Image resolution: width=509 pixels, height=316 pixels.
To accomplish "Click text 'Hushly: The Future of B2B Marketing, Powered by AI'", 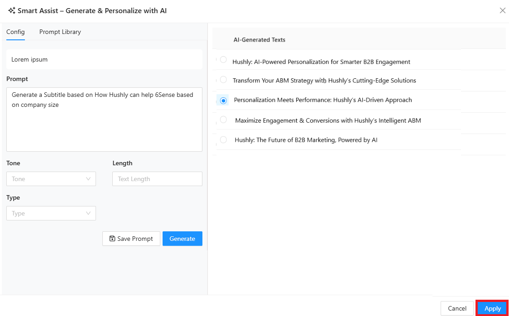I will point(306,140).
